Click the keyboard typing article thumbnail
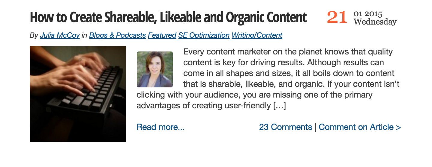The height and width of the screenshot is (167, 432). pyautogui.click(x=78, y=94)
